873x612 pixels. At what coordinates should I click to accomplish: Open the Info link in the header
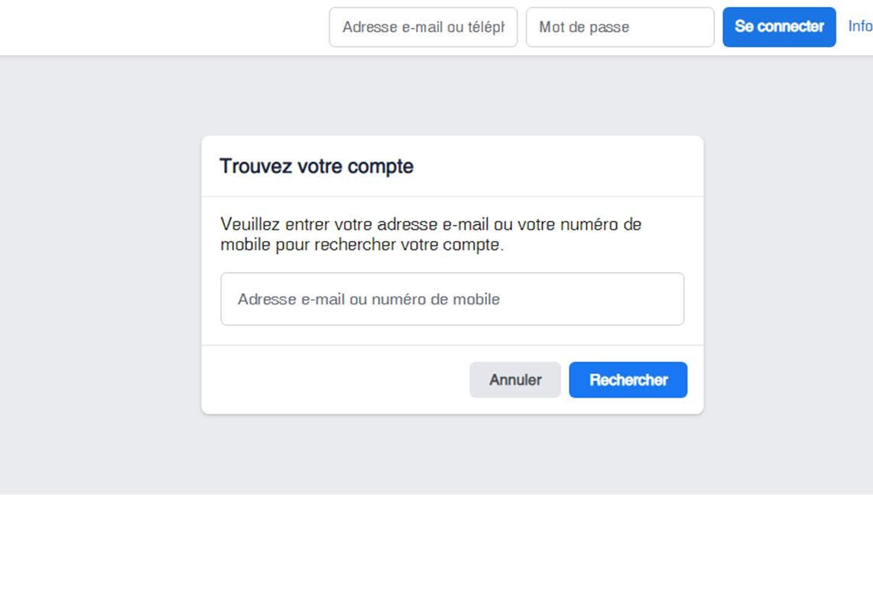coord(860,26)
